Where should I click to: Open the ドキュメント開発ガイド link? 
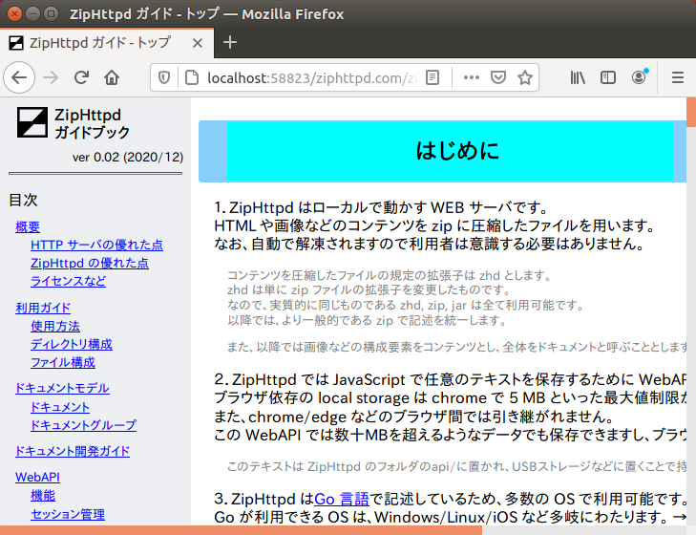tap(73, 452)
